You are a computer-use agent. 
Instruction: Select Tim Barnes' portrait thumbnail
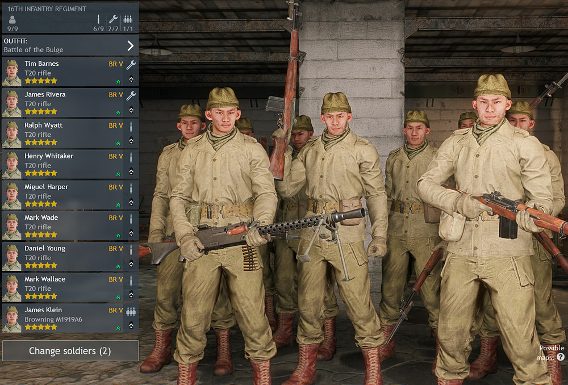[12, 73]
